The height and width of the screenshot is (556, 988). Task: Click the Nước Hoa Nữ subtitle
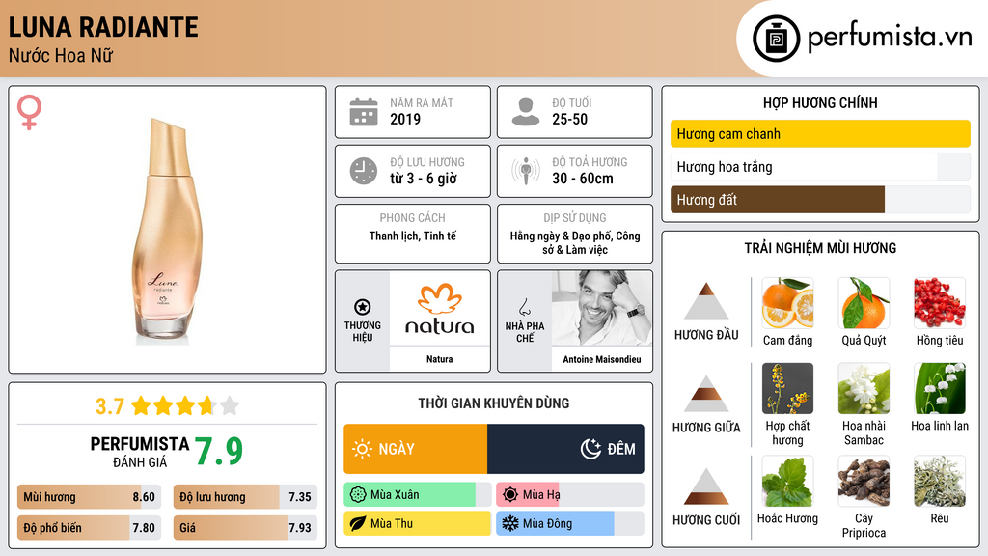[x=61, y=56]
